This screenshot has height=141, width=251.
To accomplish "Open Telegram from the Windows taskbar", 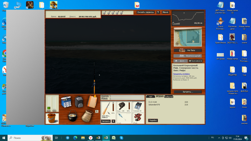I will click(x=68, y=138).
